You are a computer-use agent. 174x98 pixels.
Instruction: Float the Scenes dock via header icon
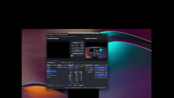56,65
